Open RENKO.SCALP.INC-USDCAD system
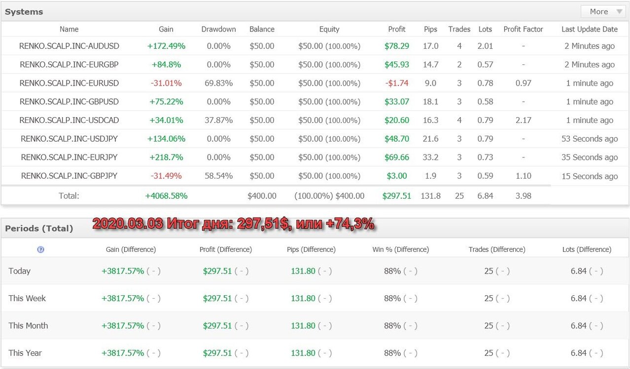Screen dimensions: 630x369 pos(69,120)
